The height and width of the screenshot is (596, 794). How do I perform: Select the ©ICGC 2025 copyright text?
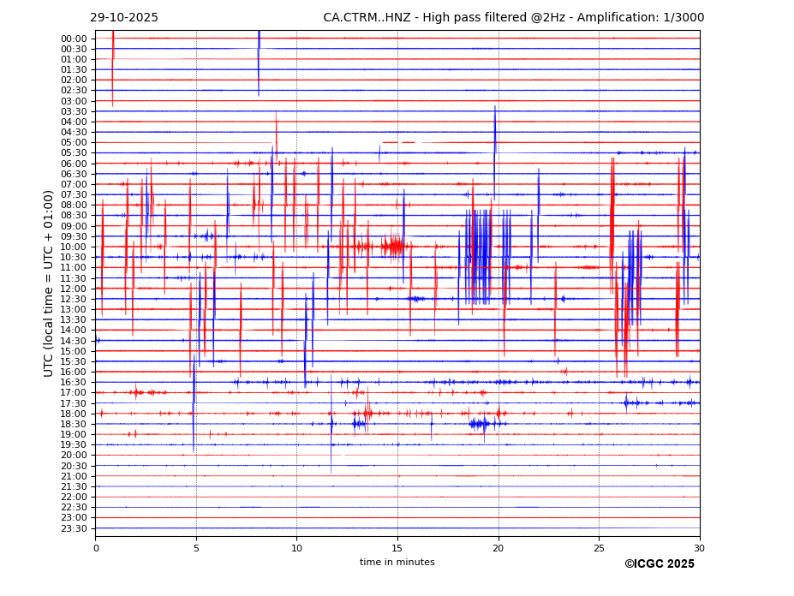659,564
